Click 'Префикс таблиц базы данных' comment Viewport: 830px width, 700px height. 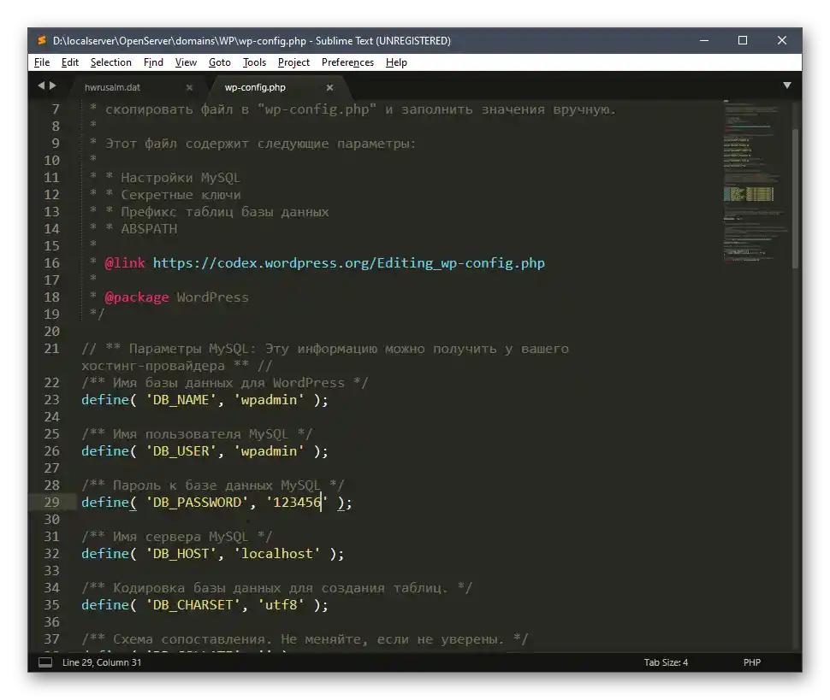pos(224,212)
